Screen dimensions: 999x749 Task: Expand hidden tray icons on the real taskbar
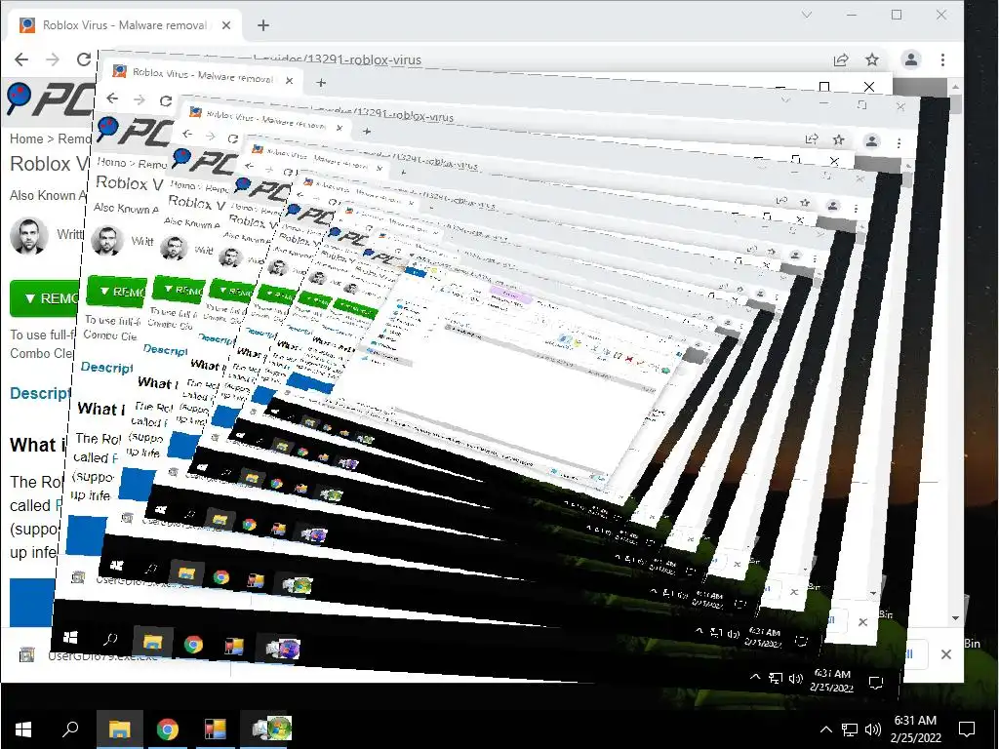825,729
